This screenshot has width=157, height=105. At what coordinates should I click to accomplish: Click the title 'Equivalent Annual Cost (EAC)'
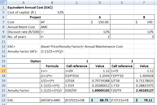30,7
